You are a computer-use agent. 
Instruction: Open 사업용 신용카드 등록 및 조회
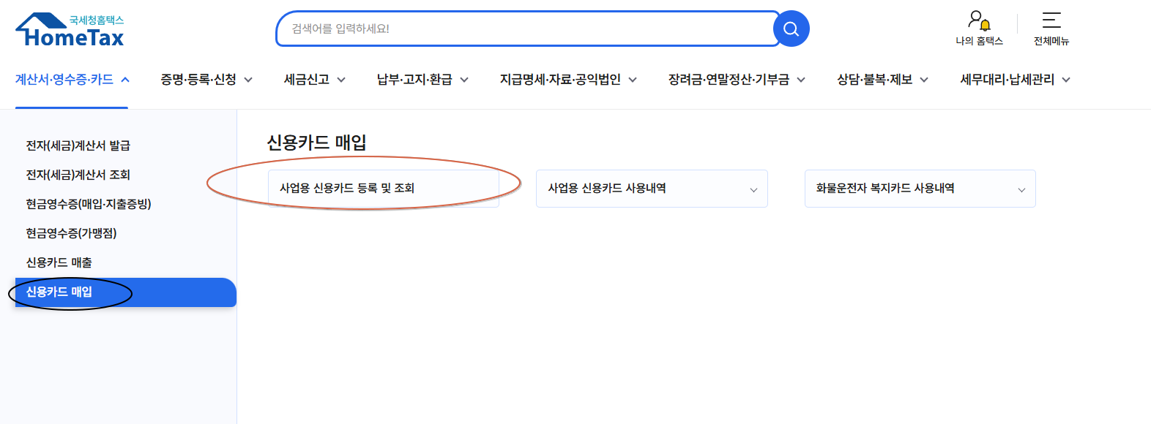[384, 189]
